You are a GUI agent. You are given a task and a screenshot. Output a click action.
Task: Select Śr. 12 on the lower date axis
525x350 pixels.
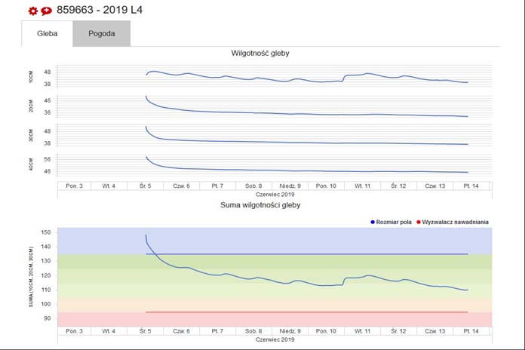[x=398, y=331]
